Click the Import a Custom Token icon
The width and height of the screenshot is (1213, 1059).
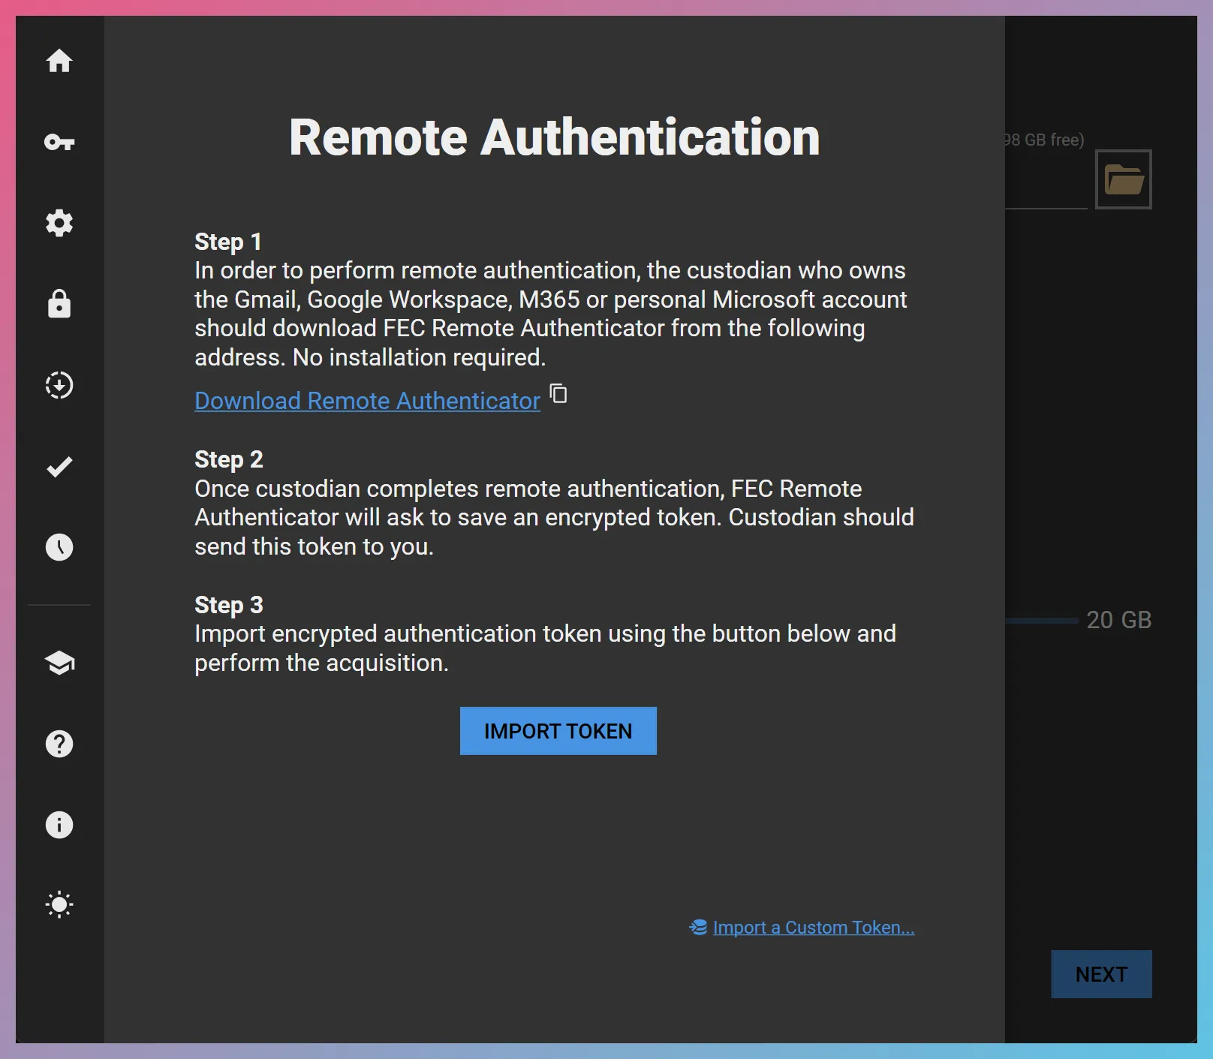coord(697,927)
